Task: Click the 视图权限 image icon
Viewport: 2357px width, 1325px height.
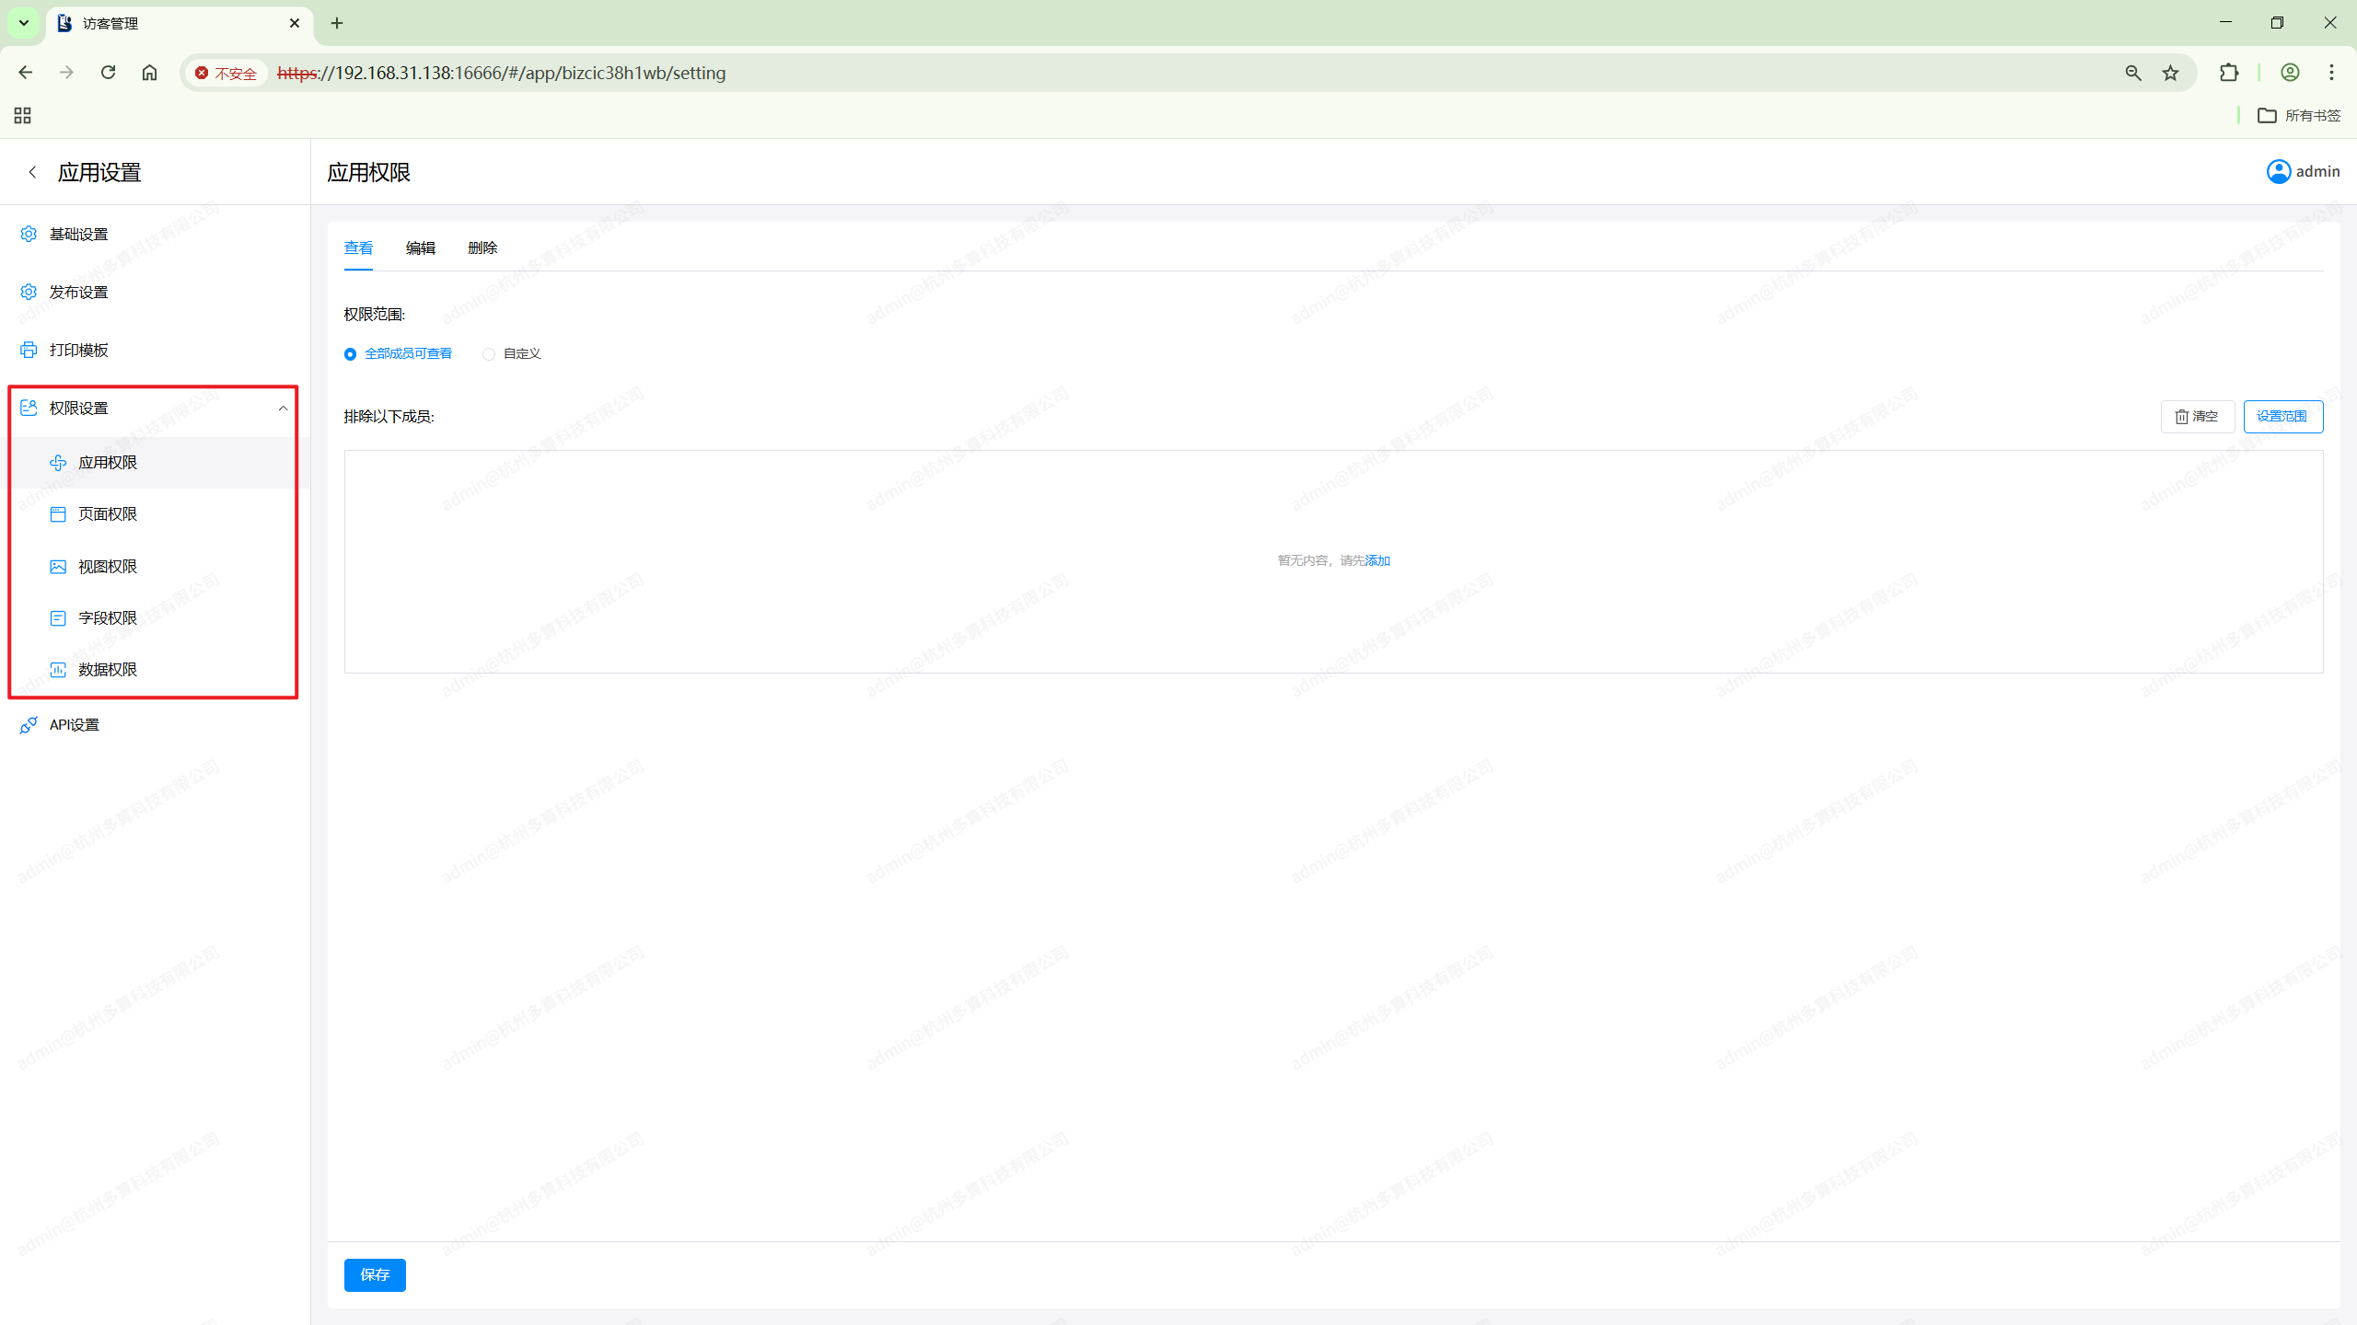Action: tap(58, 567)
